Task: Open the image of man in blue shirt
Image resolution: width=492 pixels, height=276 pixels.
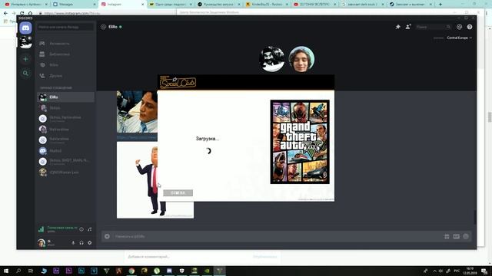Action: [137, 112]
